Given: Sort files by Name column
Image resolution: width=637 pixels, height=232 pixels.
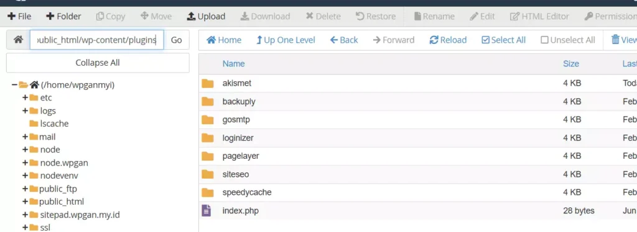Looking at the screenshot, I should tap(234, 63).
